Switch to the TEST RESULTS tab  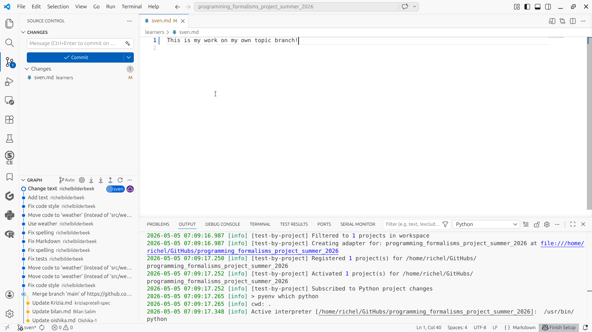[294, 224]
